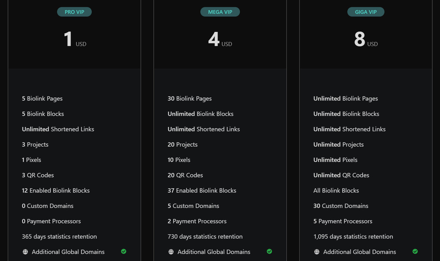Select the MEGA VIP plan badge
Image resolution: width=440 pixels, height=261 pixels.
point(220,12)
